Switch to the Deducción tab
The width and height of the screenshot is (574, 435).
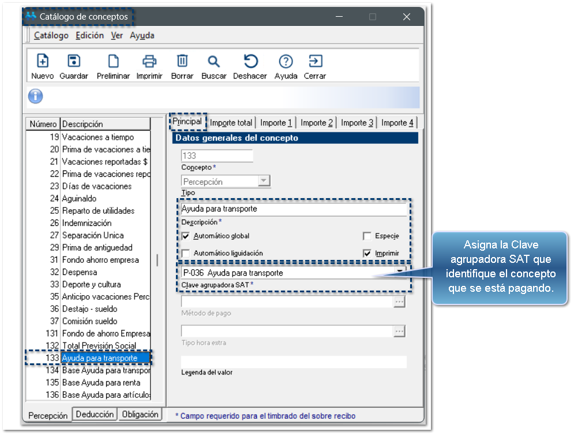pos(95,414)
